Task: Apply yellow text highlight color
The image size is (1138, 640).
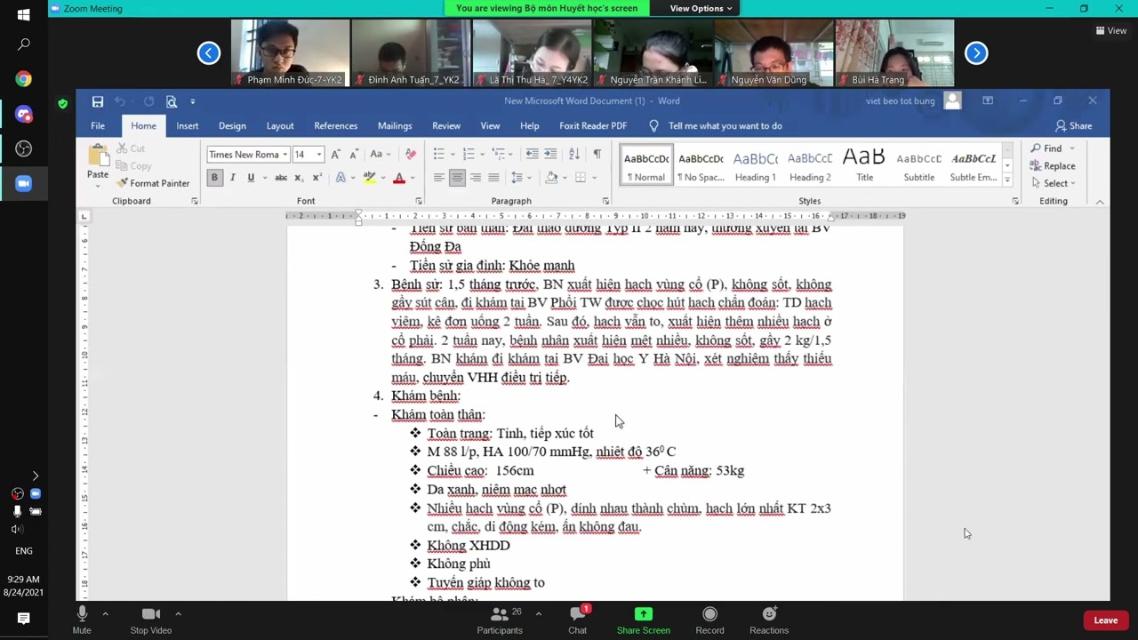Action: tap(369, 178)
